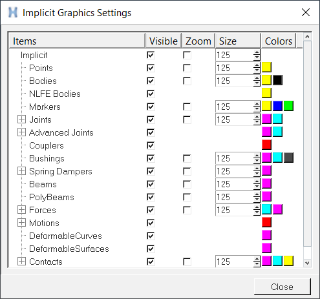Open the red Couplers color swatch
The image size is (320, 299).
point(266,145)
